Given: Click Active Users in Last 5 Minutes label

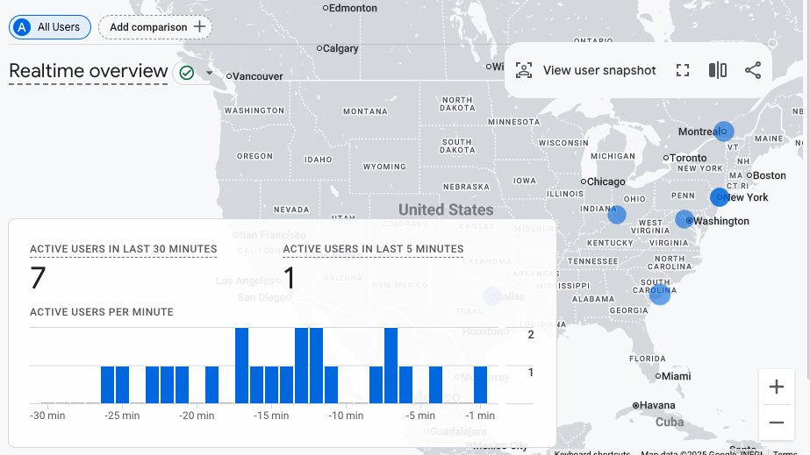Looking at the screenshot, I should pos(373,249).
